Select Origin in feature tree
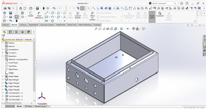 tap(11, 73)
